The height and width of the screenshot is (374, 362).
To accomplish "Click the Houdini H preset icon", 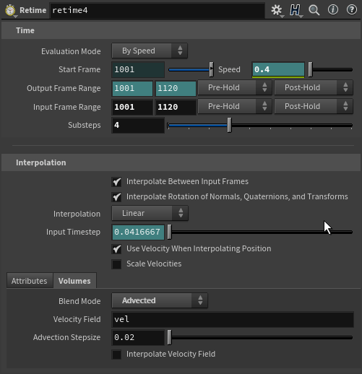I will tap(295, 10).
